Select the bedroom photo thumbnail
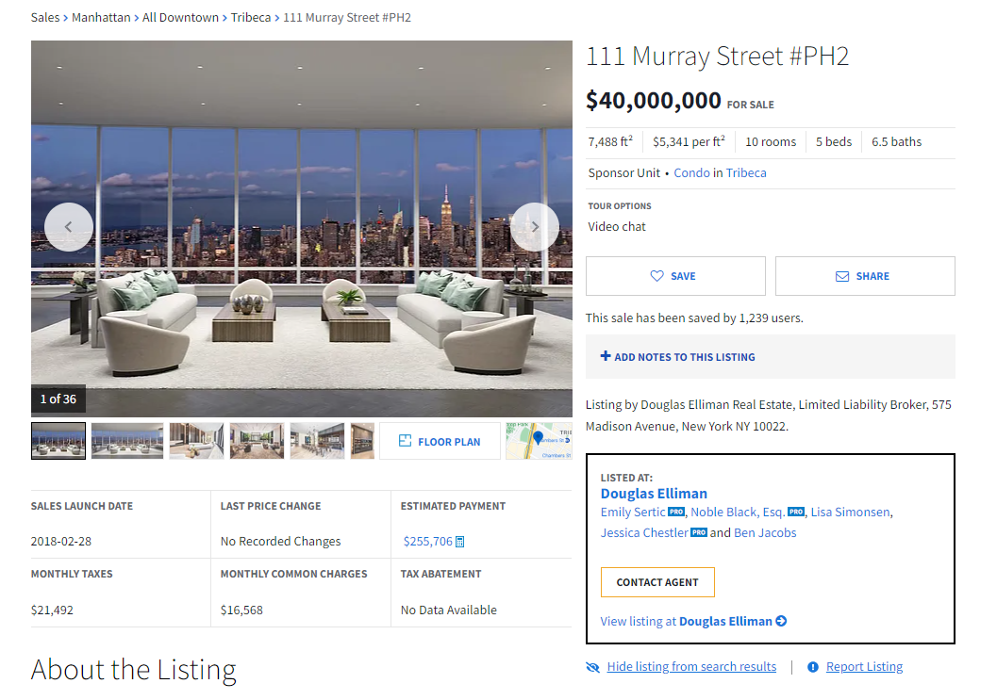Viewport: 997px width, 700px height. pos(196,441)
